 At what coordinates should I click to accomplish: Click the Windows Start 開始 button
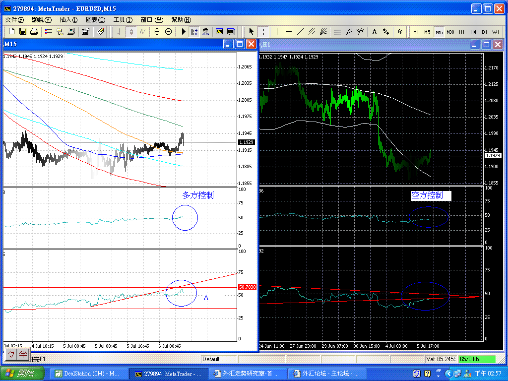tap(22, 373)
